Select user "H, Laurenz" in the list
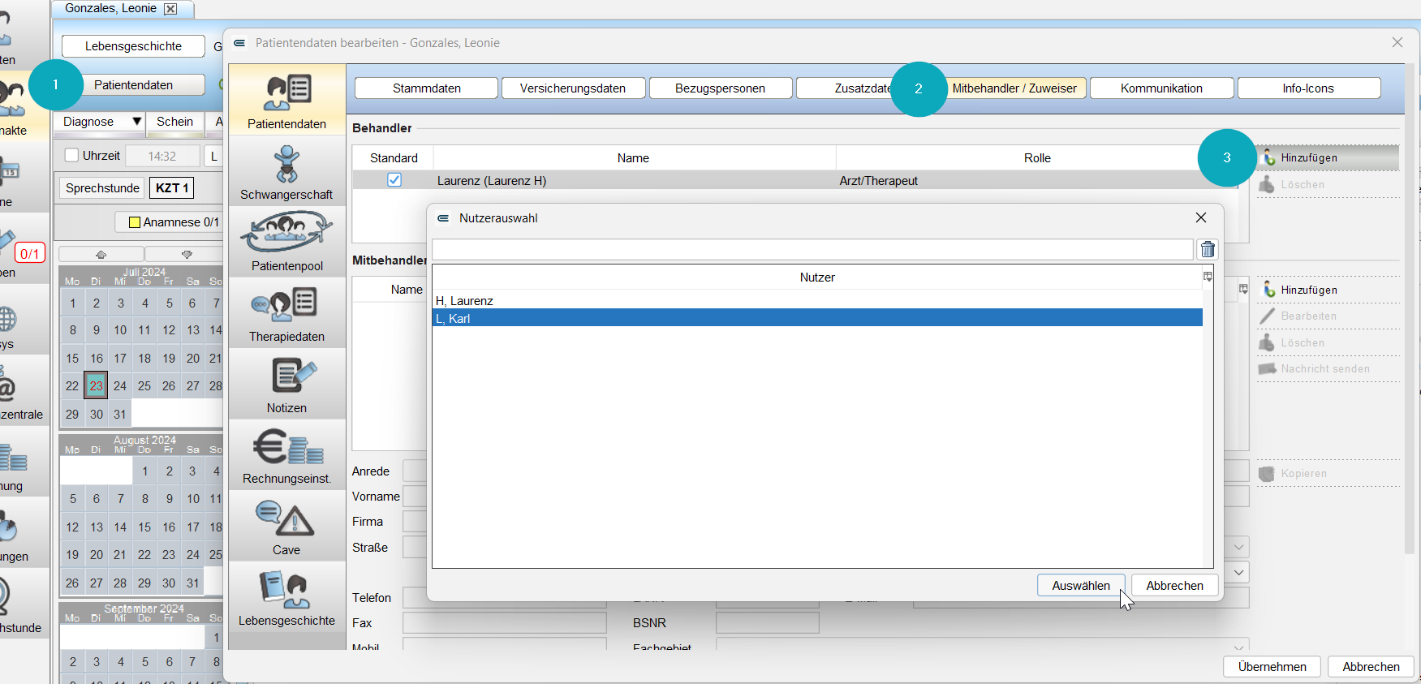The width and height of the screenshot is (1421, 684). point(817,301)
